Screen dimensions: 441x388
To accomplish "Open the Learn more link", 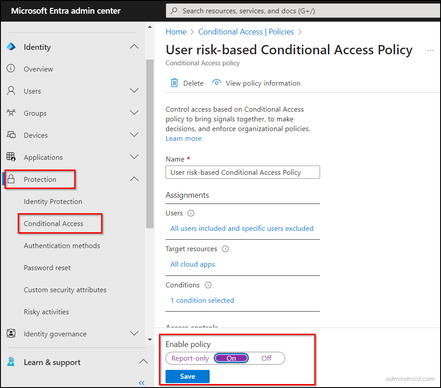I will (183, 138).
